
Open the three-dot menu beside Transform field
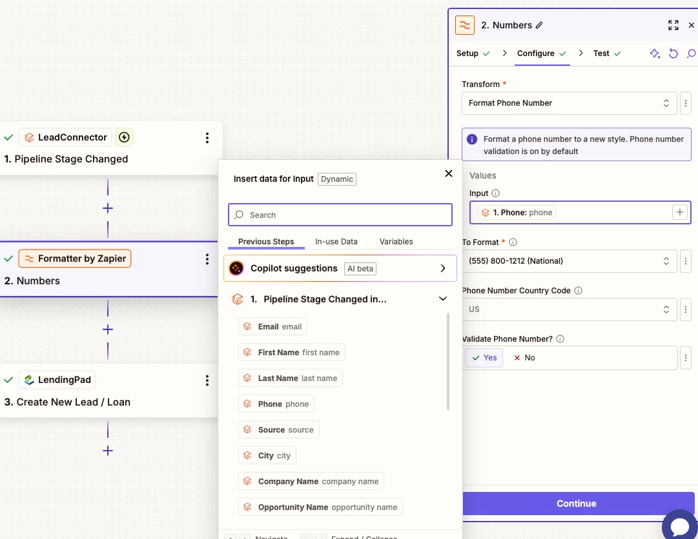(686, 103)
